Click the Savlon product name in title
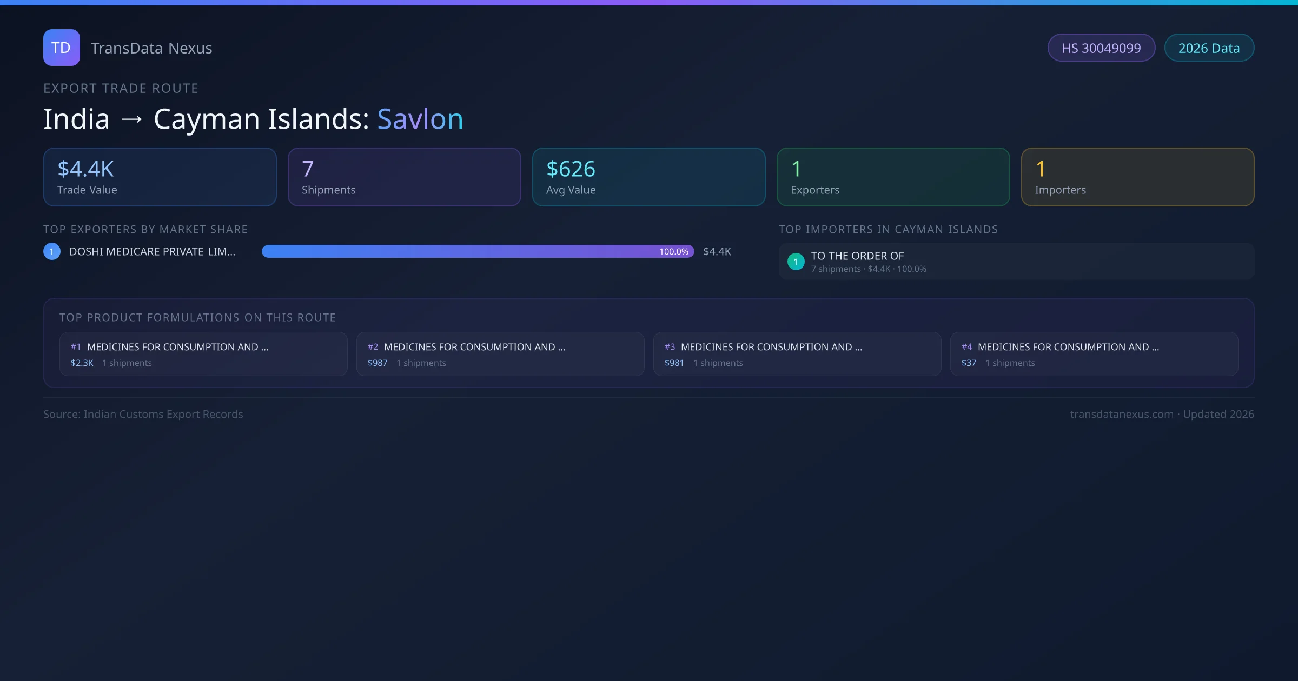This screenshot has width=1298, height=681. point(420,119)
